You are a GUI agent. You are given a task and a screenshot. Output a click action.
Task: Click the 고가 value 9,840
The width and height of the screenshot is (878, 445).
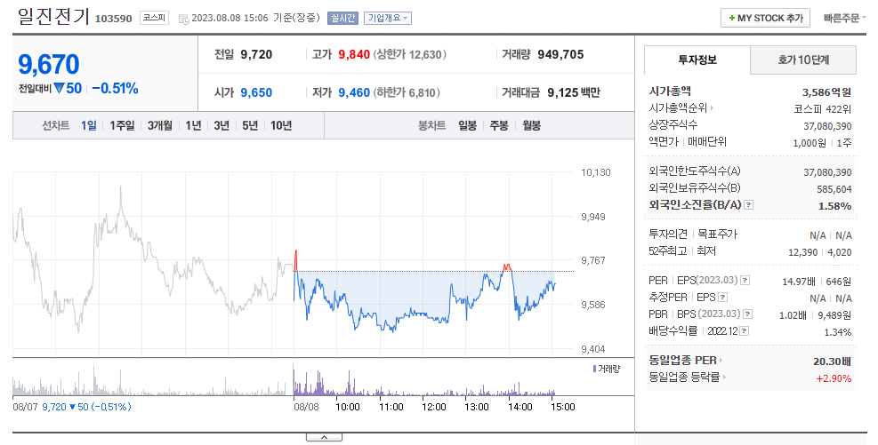354,55
